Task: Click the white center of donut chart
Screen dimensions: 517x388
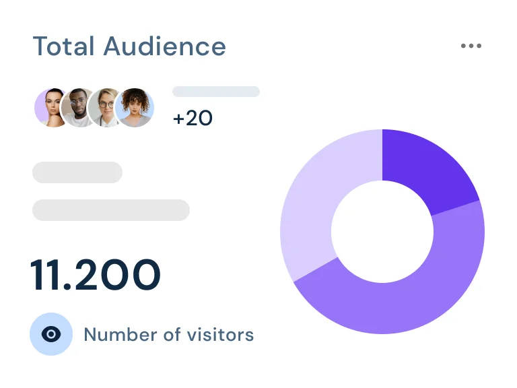Action: [382, 232]
